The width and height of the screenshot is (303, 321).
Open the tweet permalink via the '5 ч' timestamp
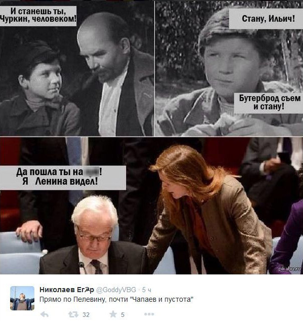tap(147, 290)
